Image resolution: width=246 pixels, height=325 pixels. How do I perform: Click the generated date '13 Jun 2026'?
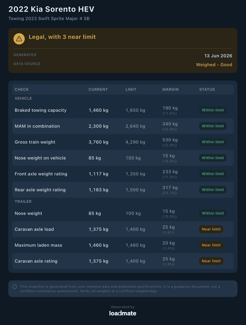point(218,56)
